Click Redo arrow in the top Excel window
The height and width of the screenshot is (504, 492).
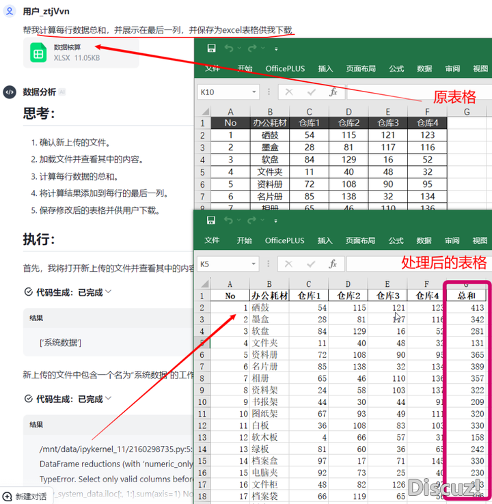coord(251,48)
